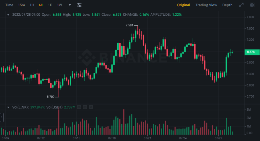Open the multi-chart grid layout
This screenshot has width=260, height=141.
coord(252,5)
